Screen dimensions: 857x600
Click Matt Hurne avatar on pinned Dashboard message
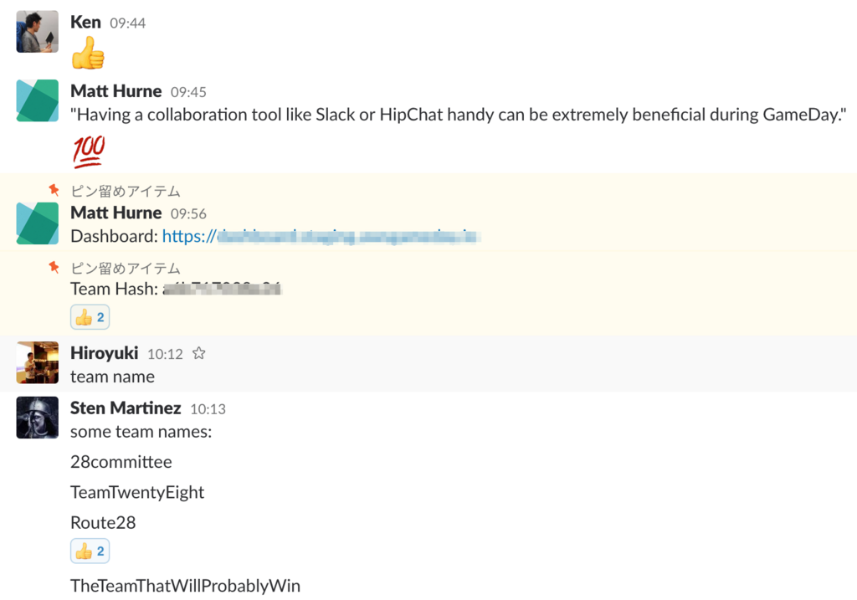(37, 223)
